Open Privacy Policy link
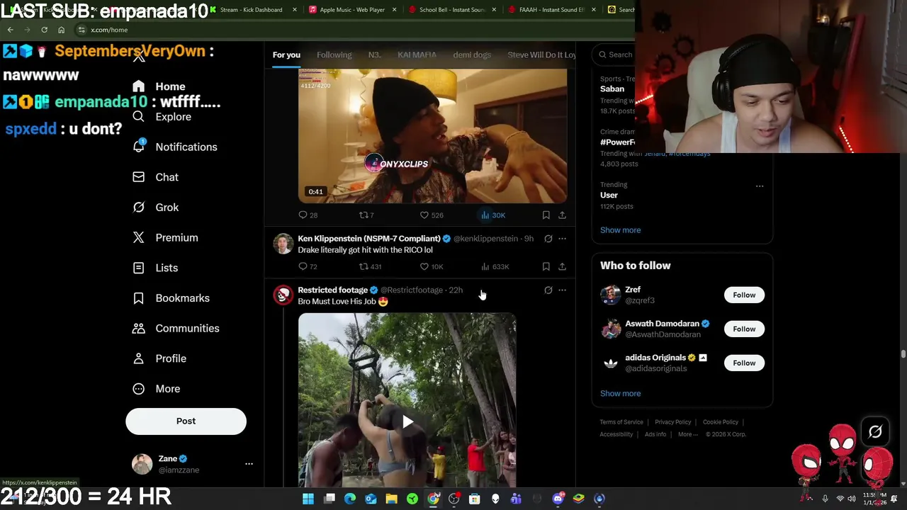Viewport: 907px width, 510px height. pos(672,422)
